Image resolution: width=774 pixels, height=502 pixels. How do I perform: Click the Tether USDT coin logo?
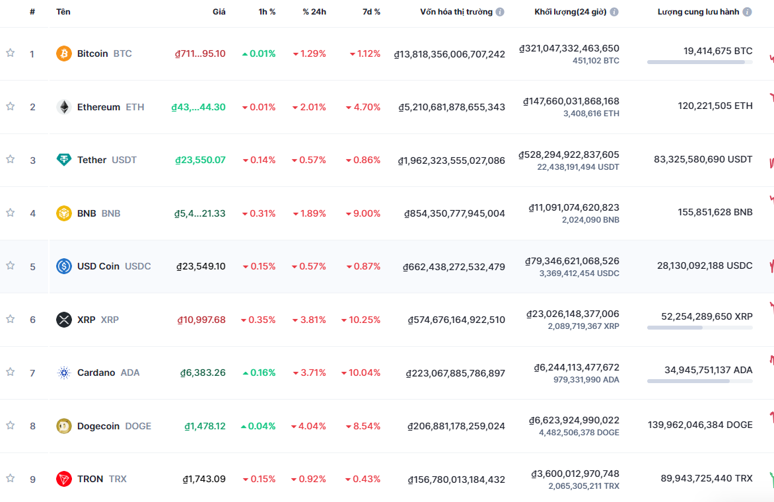click(x=63, y=160)
